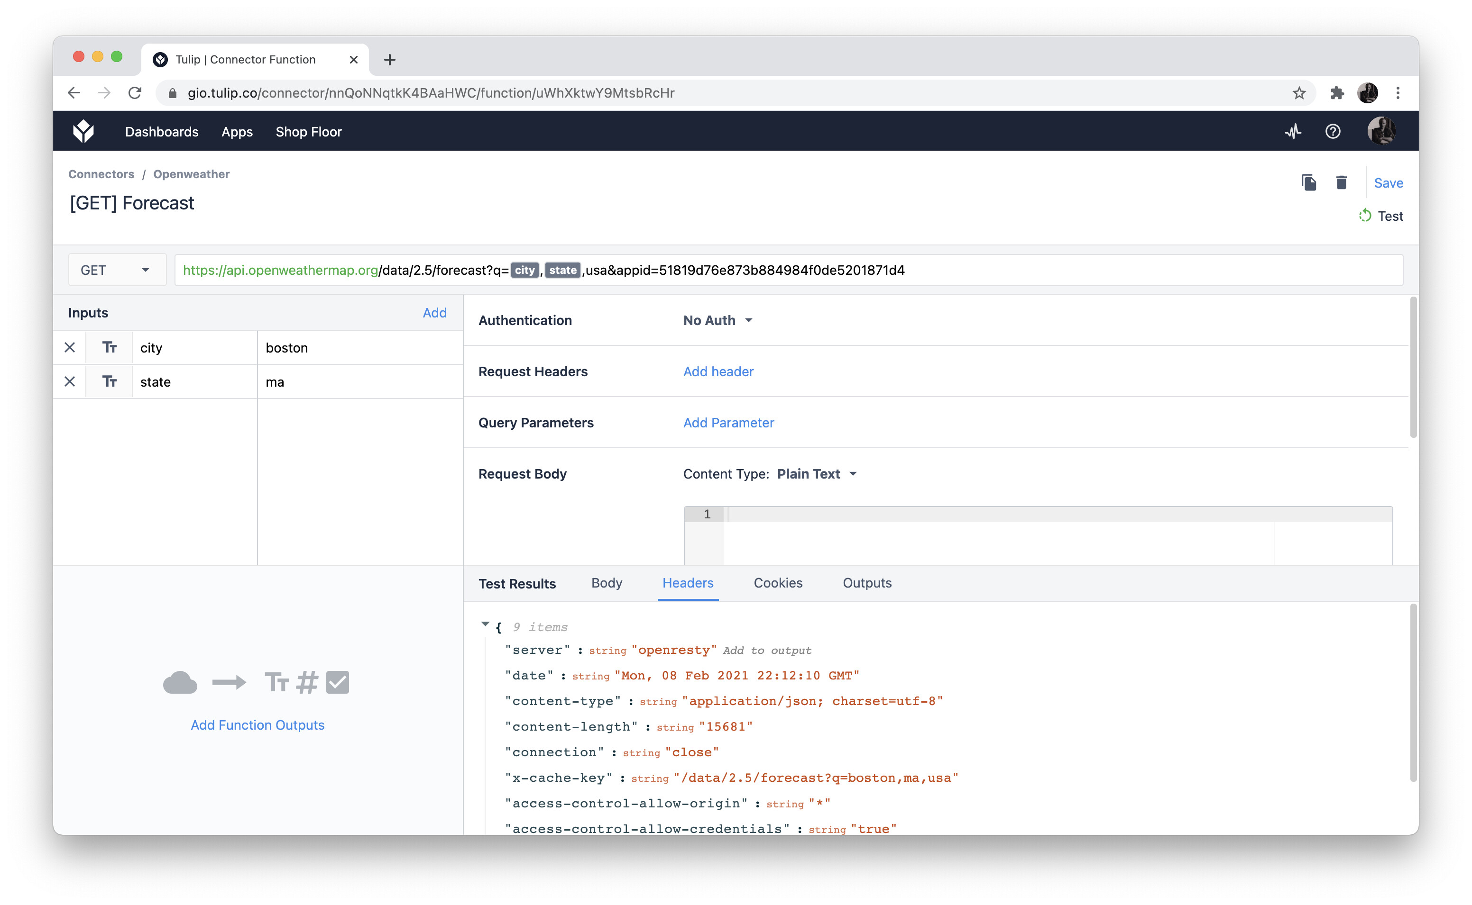Click the Add Function Outputs link
The width and height of the screenshot is (1472, 905).
tap(258, 725)
